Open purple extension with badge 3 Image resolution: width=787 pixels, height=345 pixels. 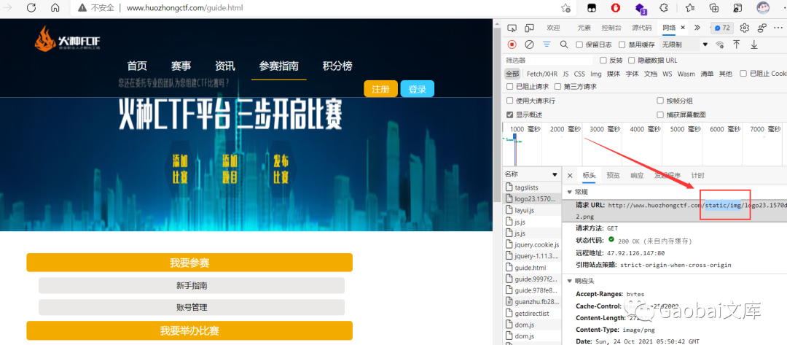641,8
